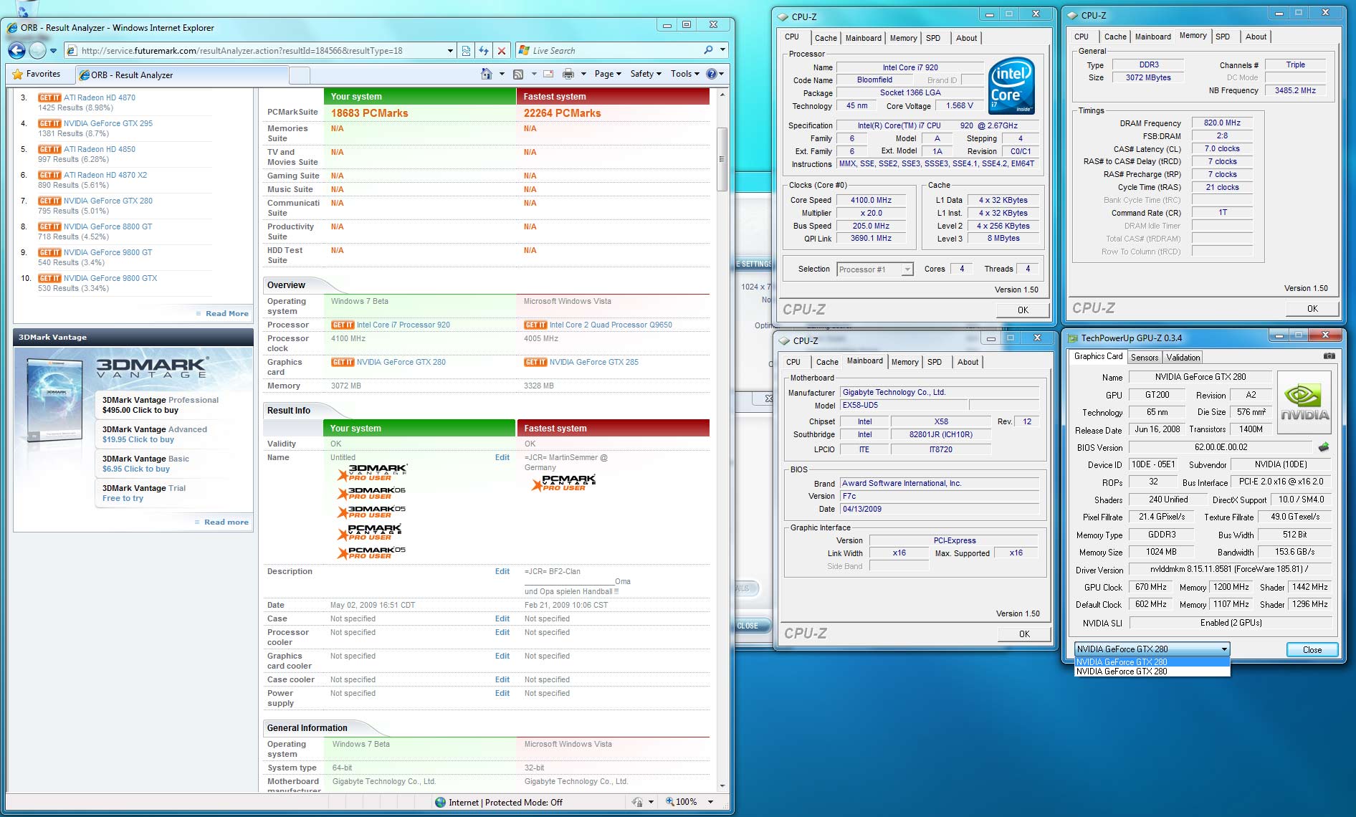Open the address bar history dropdown arrow
Screen dimensions: 1356x817
pos(450,51)
